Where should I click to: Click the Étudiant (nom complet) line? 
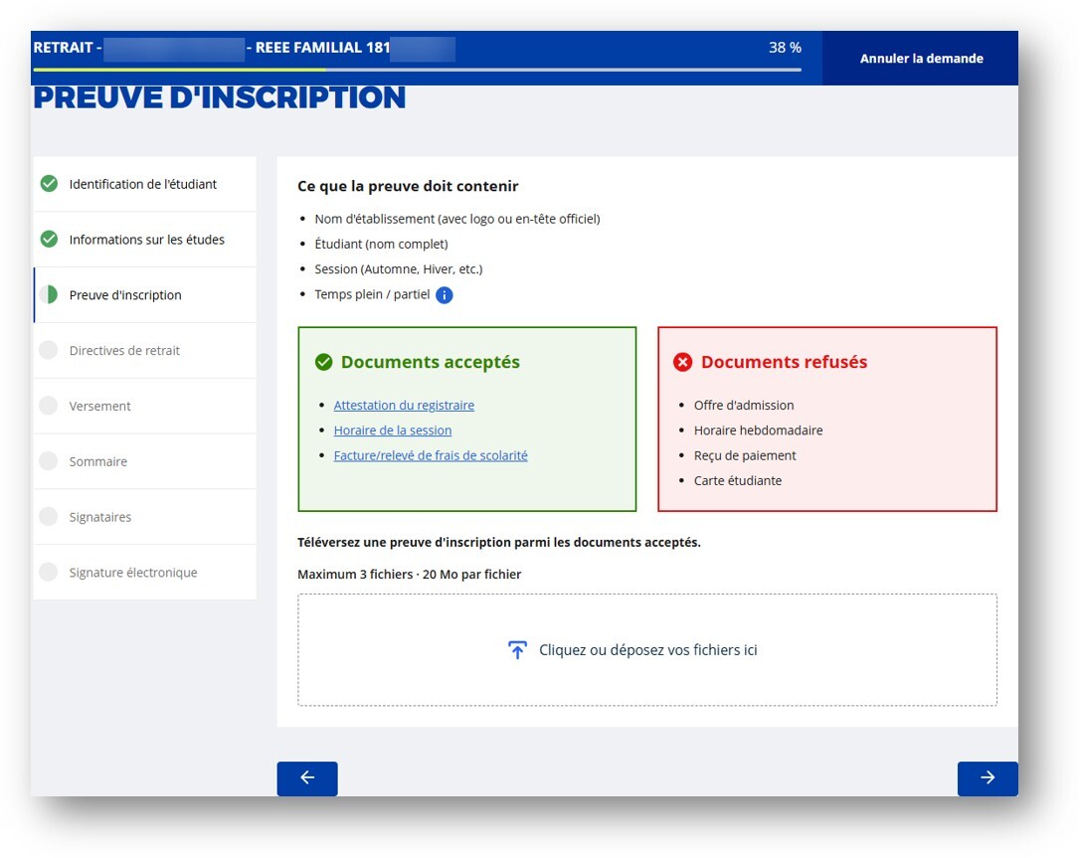coord(382,244)
